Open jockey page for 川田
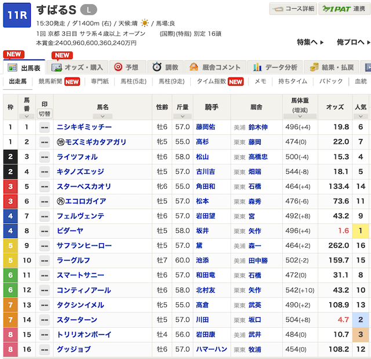Screen dimensions: 371x359 point(201,320)
